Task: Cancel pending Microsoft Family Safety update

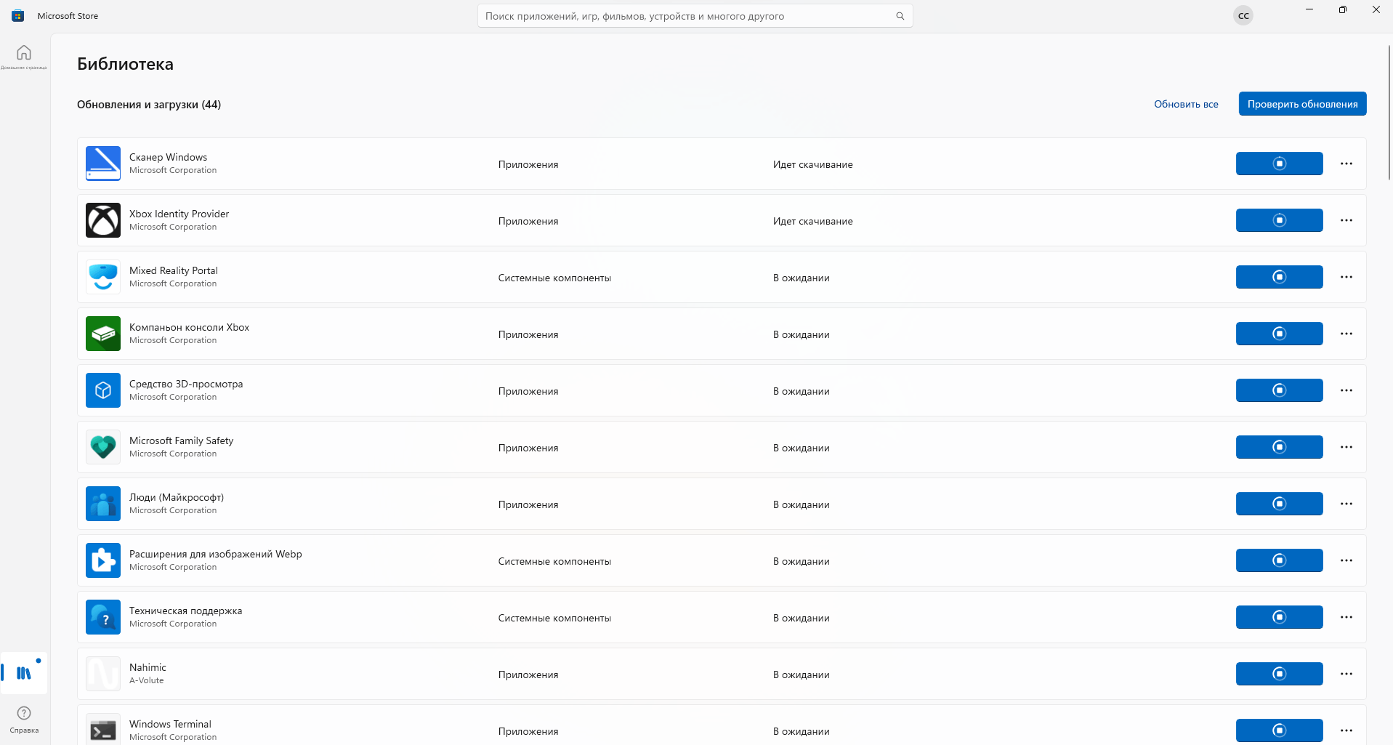Action: click(1279, 447)
